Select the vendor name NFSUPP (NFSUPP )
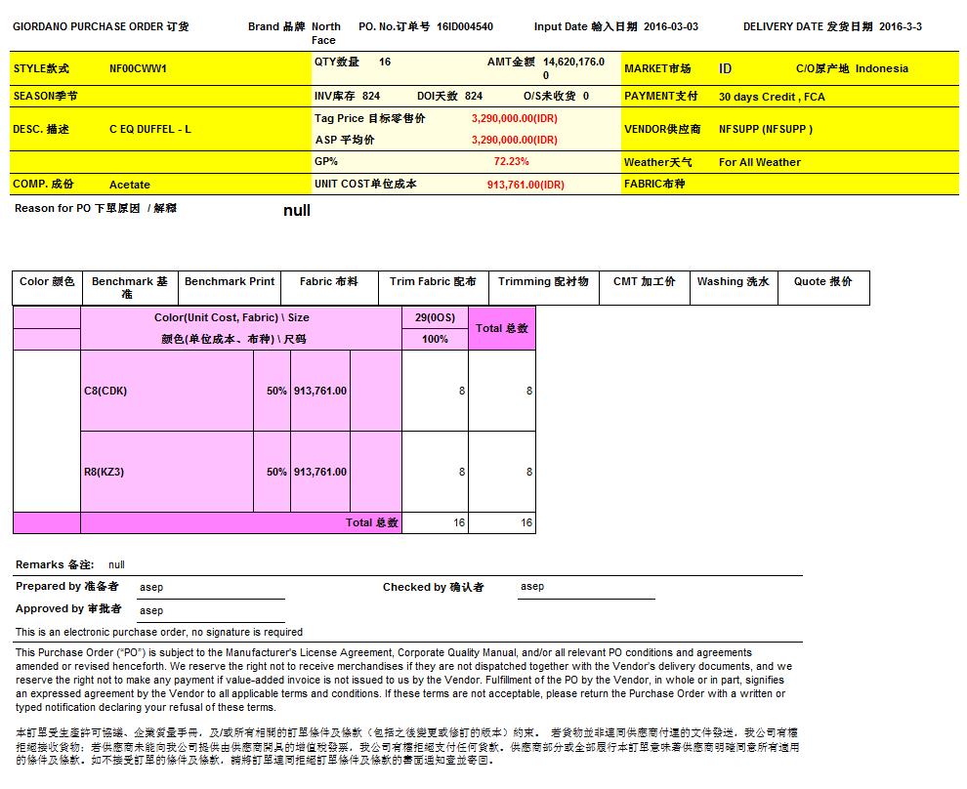The image size is (967, 789). (765, 129)
